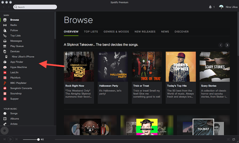Open Browse icon in sidebar
The width and height of the screenshot is (239, 143).
pos(5,20)
